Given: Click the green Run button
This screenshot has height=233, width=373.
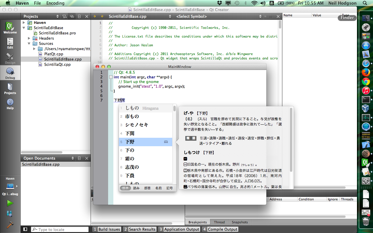Looking at the screenshot, I should 10,203.
